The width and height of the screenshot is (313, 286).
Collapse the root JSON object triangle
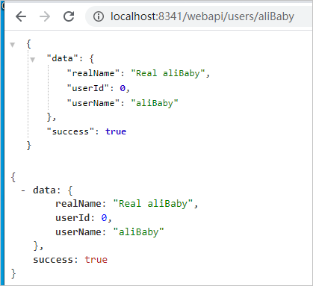tap(13, 45)
